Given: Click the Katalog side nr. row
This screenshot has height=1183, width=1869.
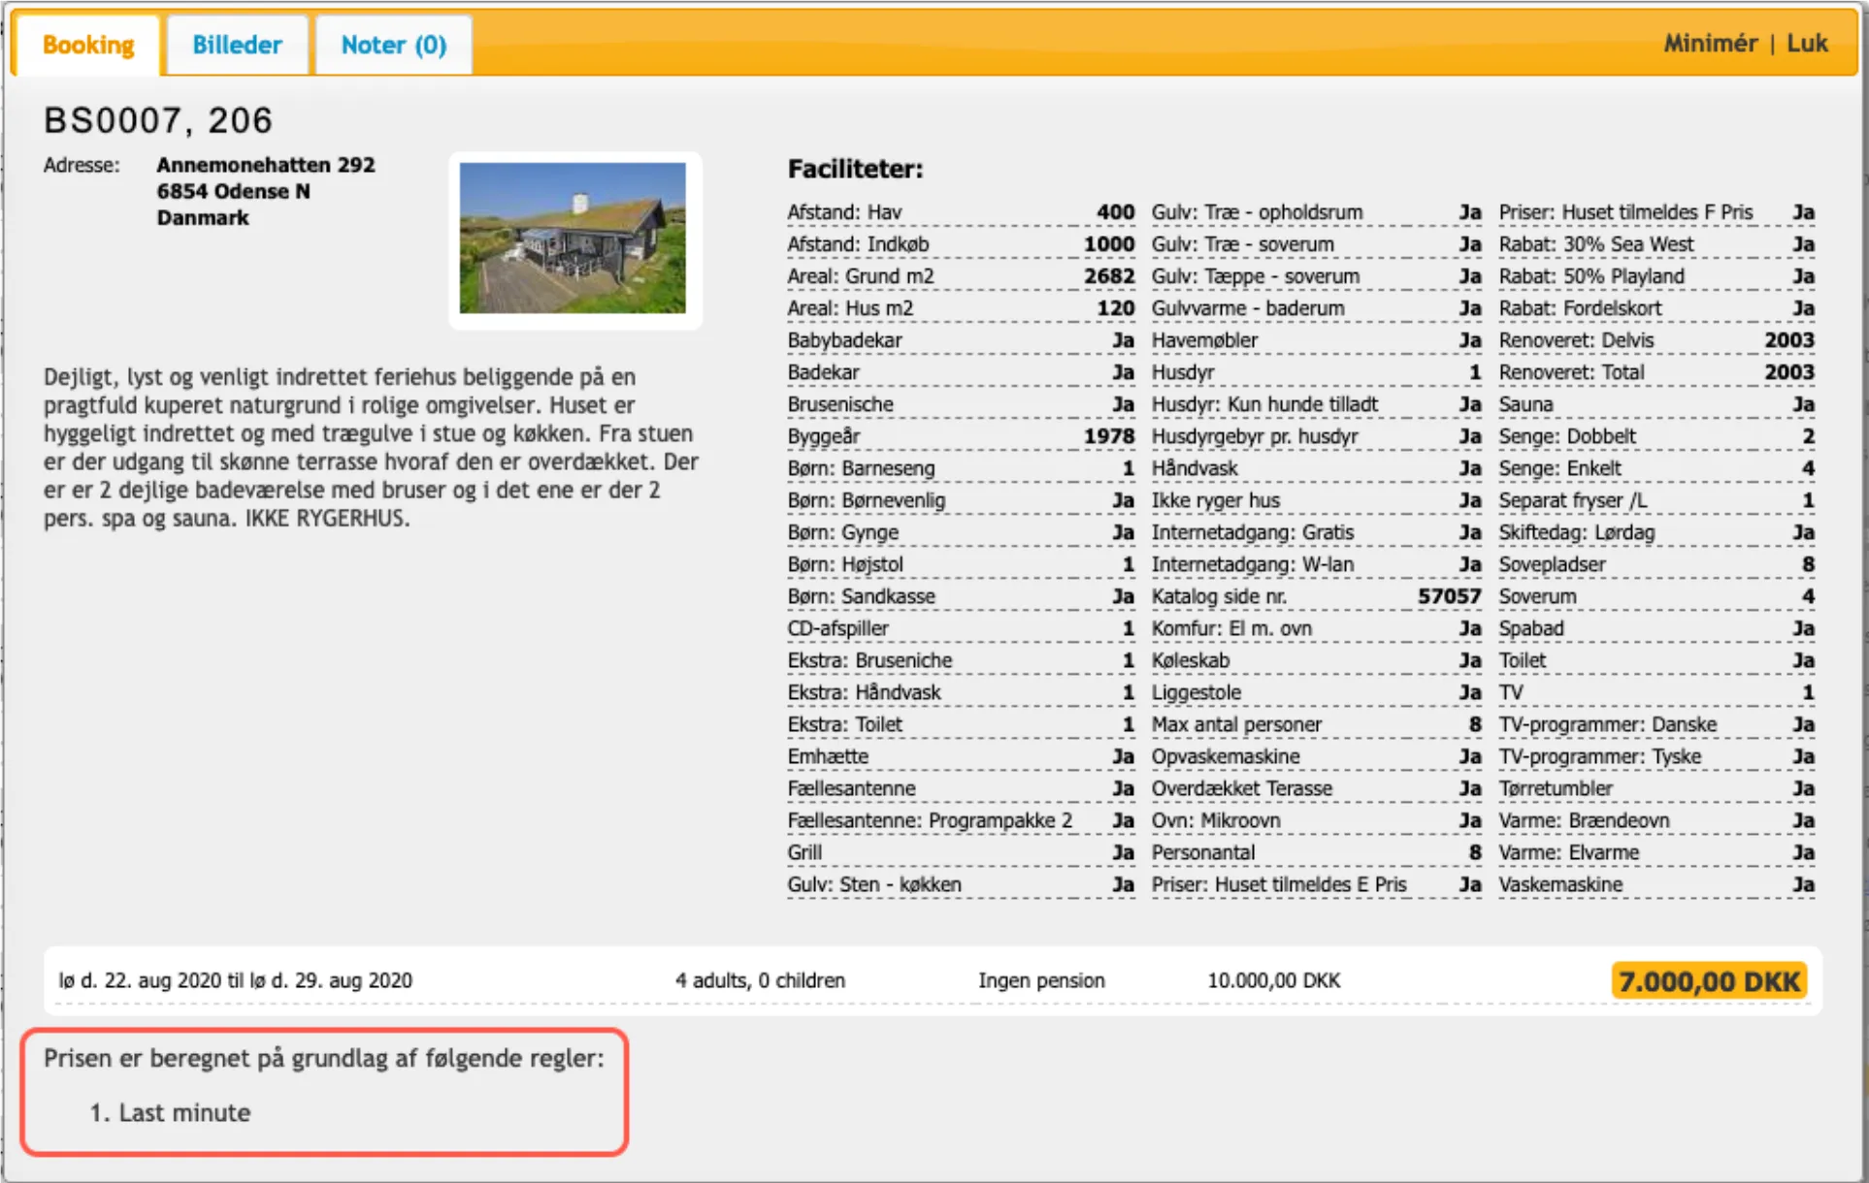Looking at the screenshot, I should point(1315,596).
